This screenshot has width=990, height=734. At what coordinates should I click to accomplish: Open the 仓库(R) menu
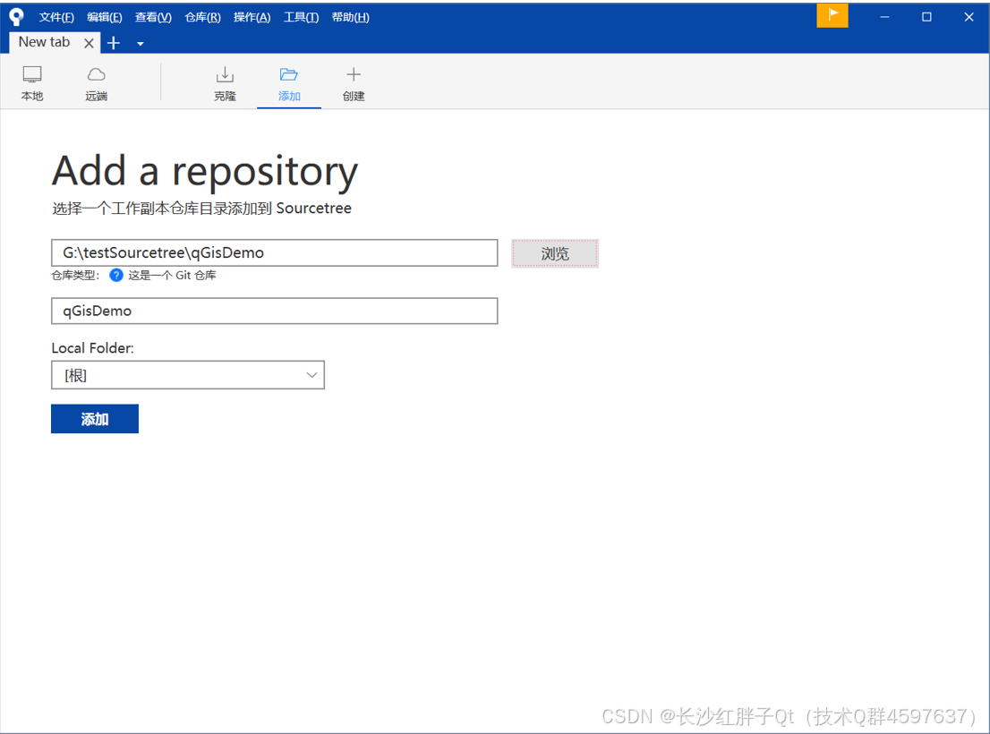point(202,17)
